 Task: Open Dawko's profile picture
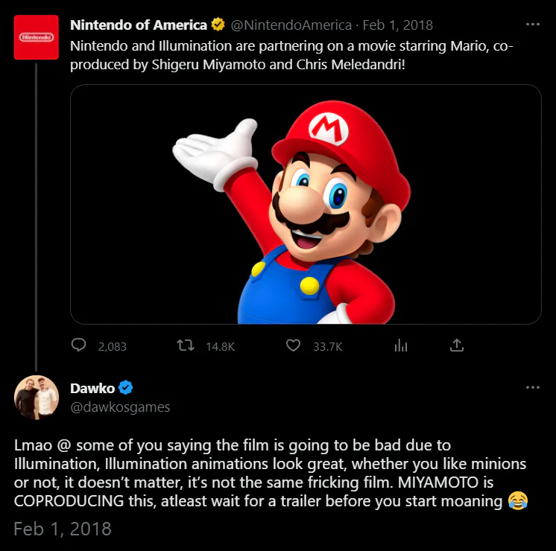pos(36,398)
